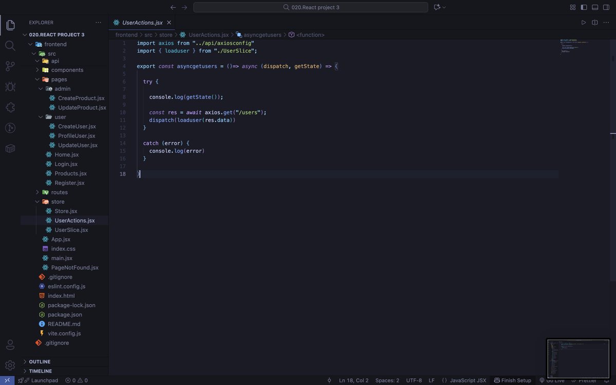616x385 pixels.
Task: Open the Search view icon
Action: coord(10,45)
